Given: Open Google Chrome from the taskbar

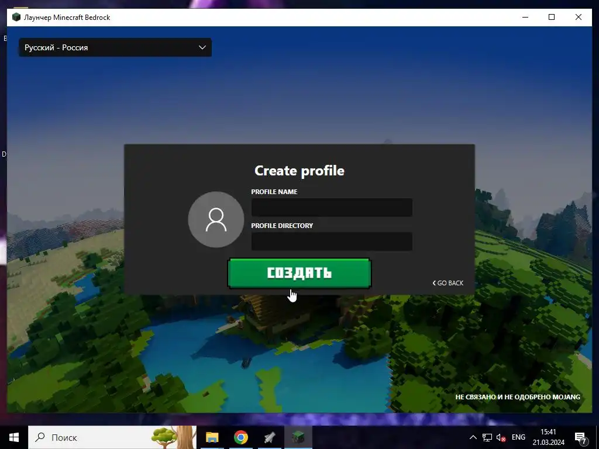Looking at the screenshot, I should point(240,437).
